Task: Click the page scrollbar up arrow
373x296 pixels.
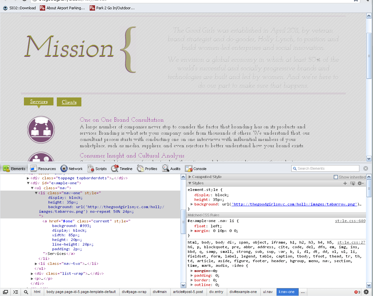Action: [x=369, y=16]
